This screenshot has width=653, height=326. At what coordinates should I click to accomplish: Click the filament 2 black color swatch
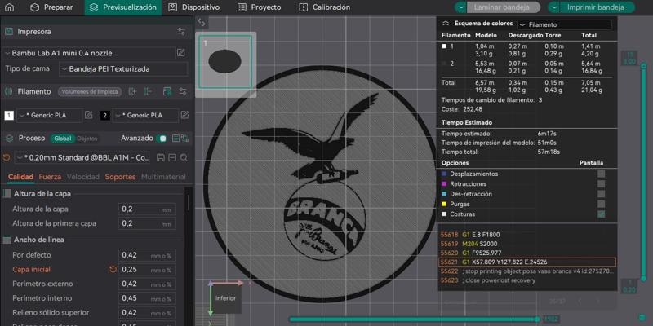[x=105, y=116]
